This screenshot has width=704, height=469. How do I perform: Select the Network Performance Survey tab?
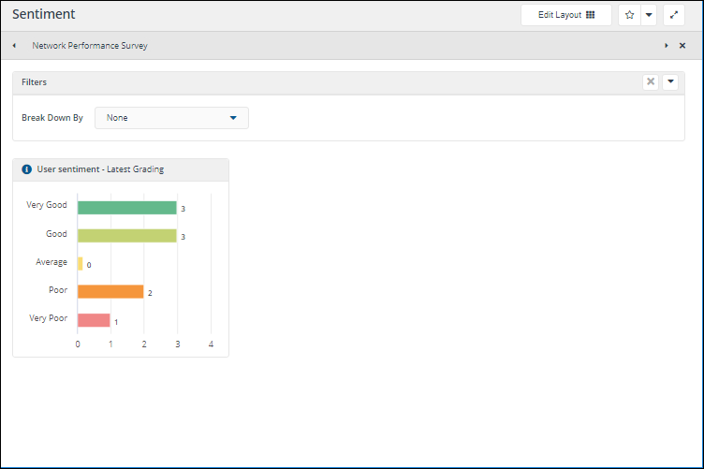[89, 45]
